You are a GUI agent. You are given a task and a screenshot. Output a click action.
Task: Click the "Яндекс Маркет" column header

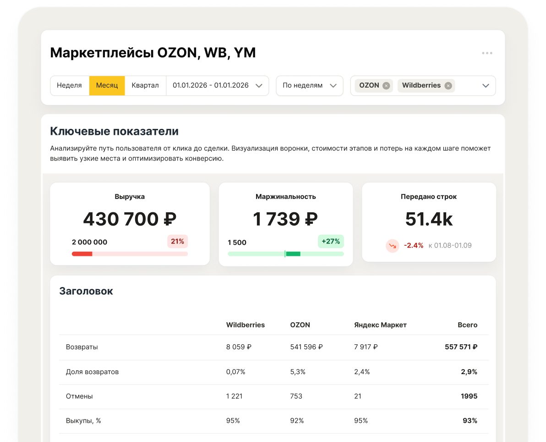tap(380, 325)
